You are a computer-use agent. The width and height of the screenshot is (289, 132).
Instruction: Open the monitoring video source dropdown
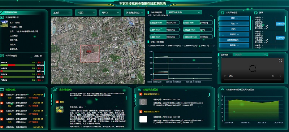(250, 55)
